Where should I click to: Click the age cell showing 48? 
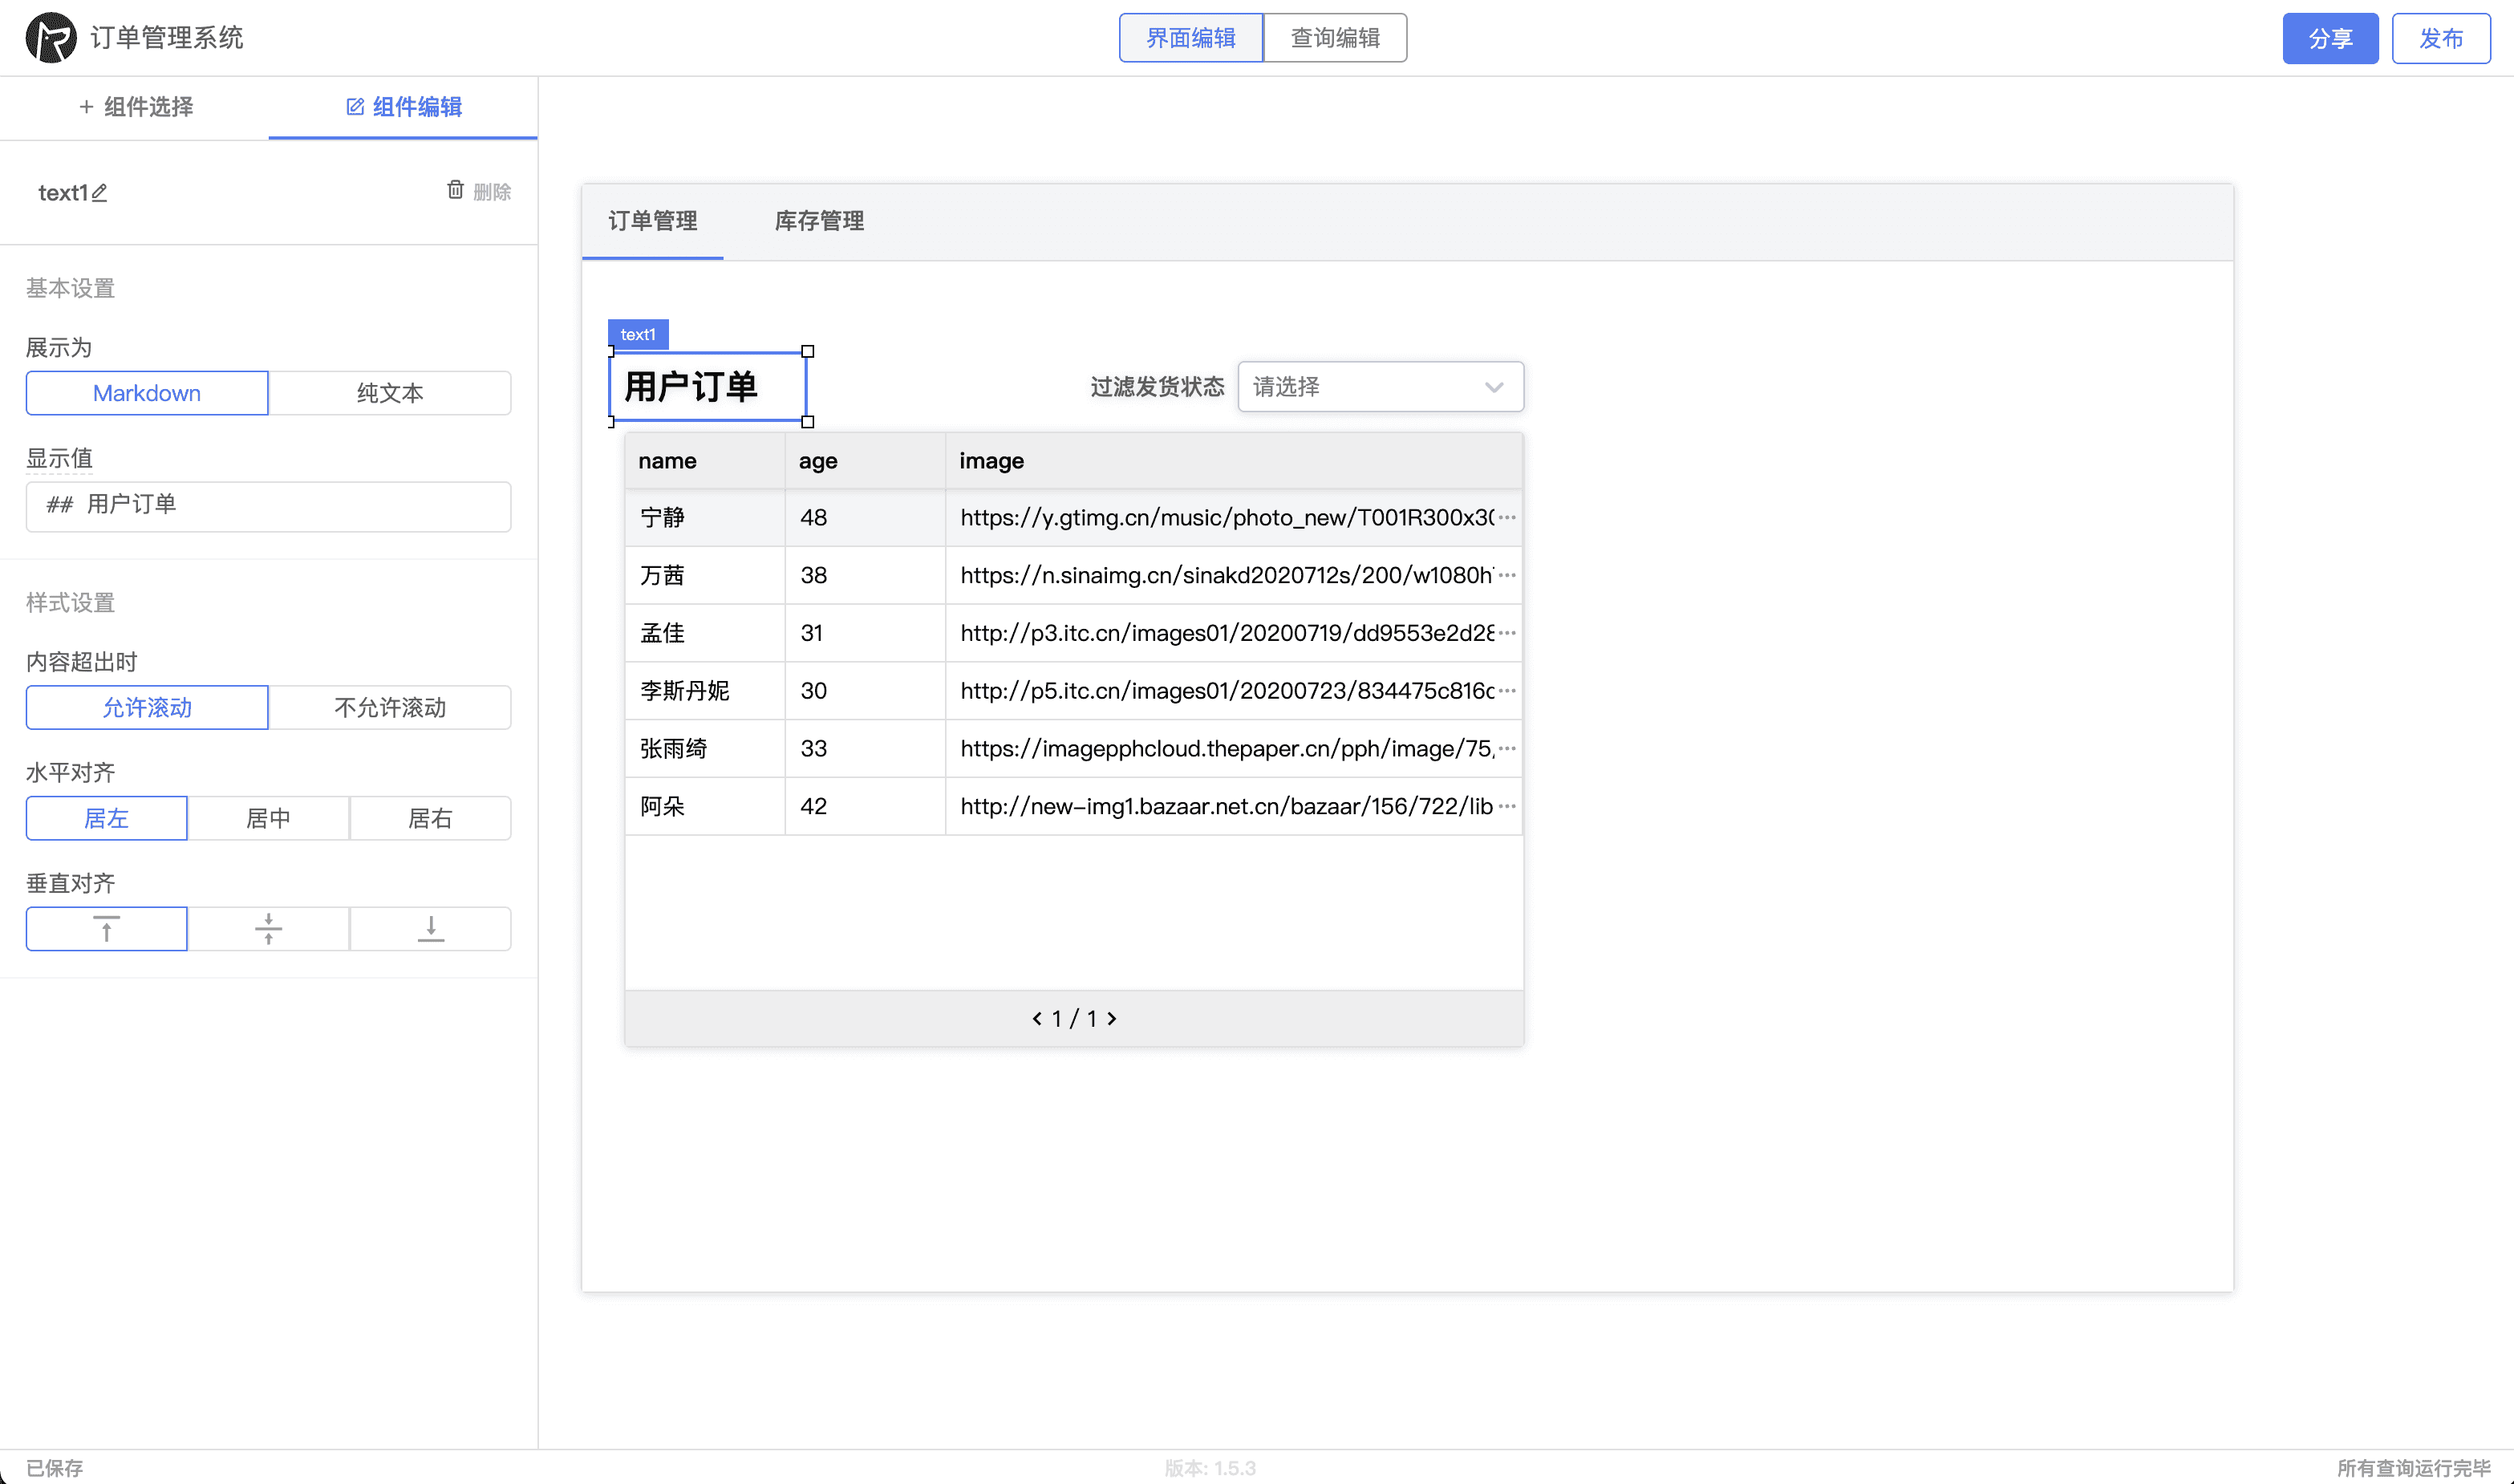[x=866, y=518]
